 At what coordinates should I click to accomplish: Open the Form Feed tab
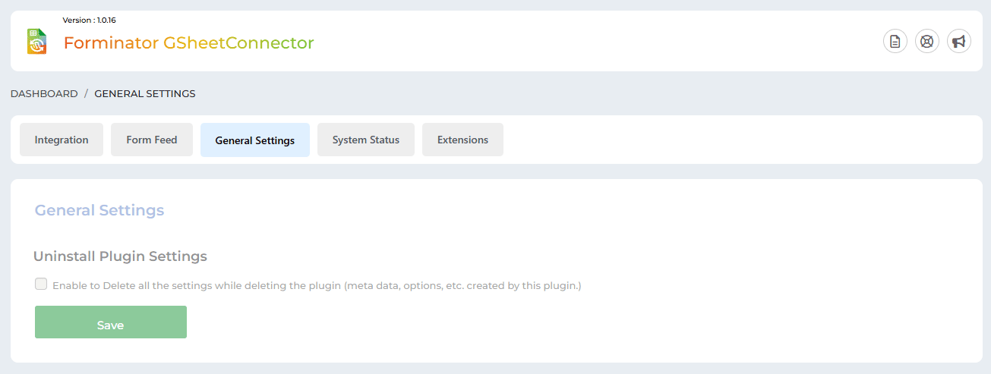(152, 140)
